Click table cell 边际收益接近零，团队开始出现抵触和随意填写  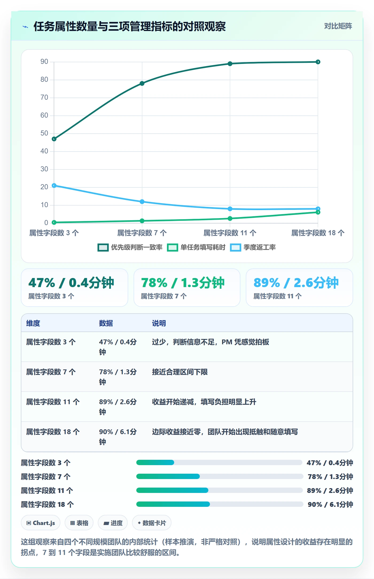coord(225,432)
